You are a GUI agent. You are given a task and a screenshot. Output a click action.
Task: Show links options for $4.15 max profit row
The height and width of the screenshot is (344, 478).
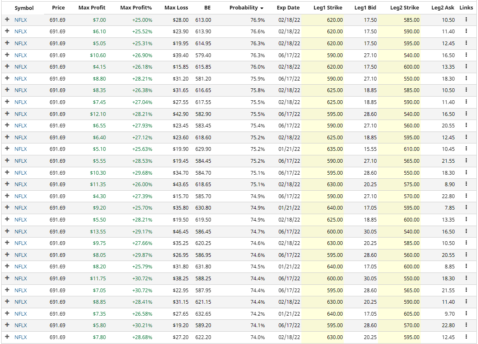[x=466, y=66]
